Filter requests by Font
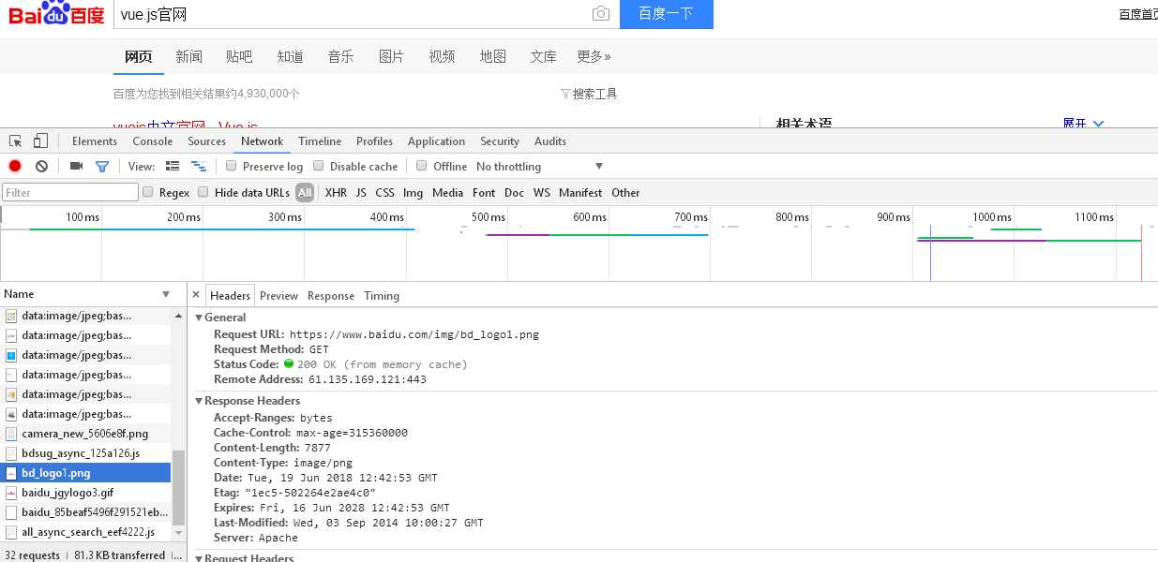Image resolution: width=1158 pixels, height=562 pixels. (484, 193)
